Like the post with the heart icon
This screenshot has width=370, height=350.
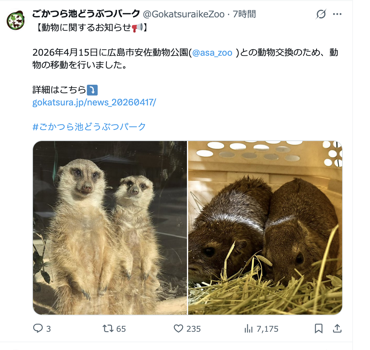pos(179,328)
